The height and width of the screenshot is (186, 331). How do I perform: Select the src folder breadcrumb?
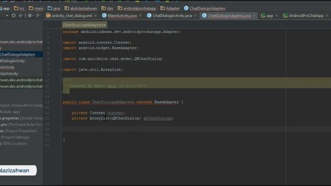[x=19, y=8]
